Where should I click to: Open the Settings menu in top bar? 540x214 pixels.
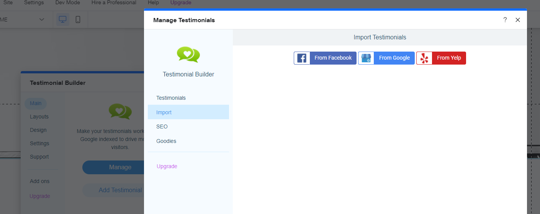[34, 3]
